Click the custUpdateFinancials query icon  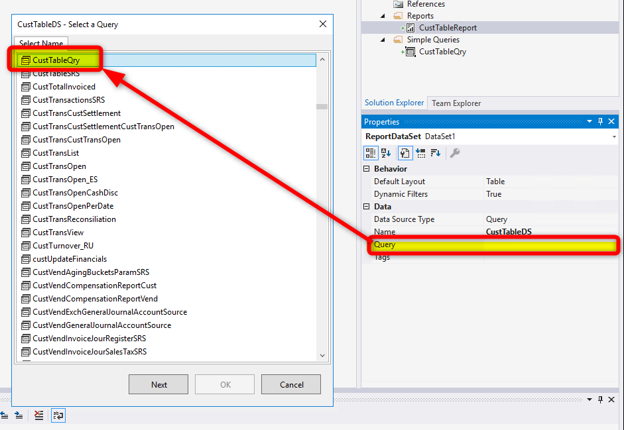[x=25, y=259]
